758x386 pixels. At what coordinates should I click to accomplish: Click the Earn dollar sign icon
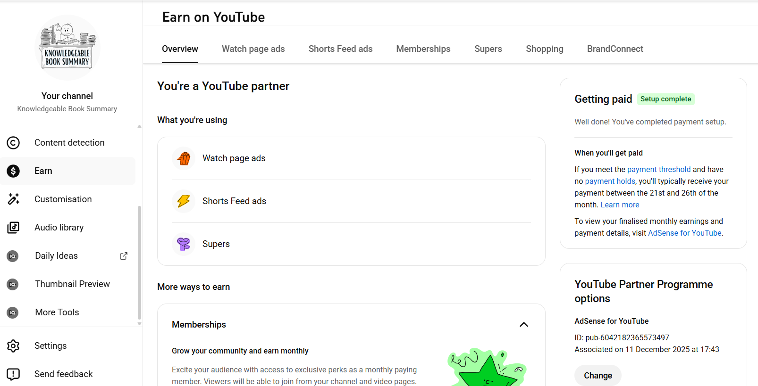pos(13,171)
